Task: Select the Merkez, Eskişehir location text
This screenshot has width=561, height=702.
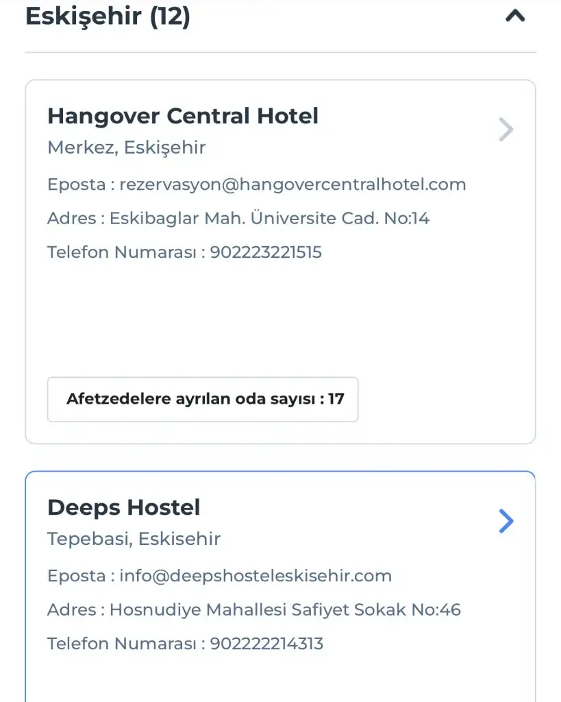Action: pos(126,147)
